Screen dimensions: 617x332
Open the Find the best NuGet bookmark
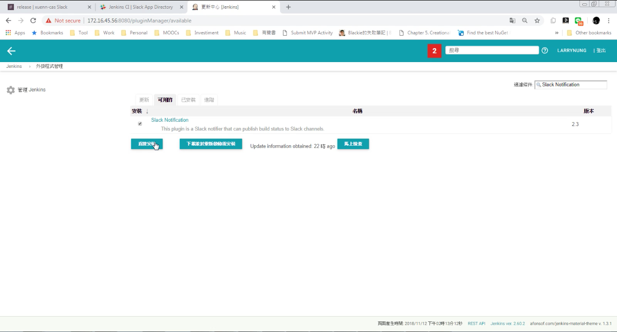pyautogui.click(x=483, y=33)
